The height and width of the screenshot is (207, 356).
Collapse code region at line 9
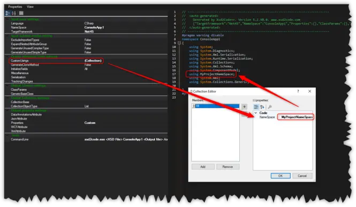click(x=179, y=43)
